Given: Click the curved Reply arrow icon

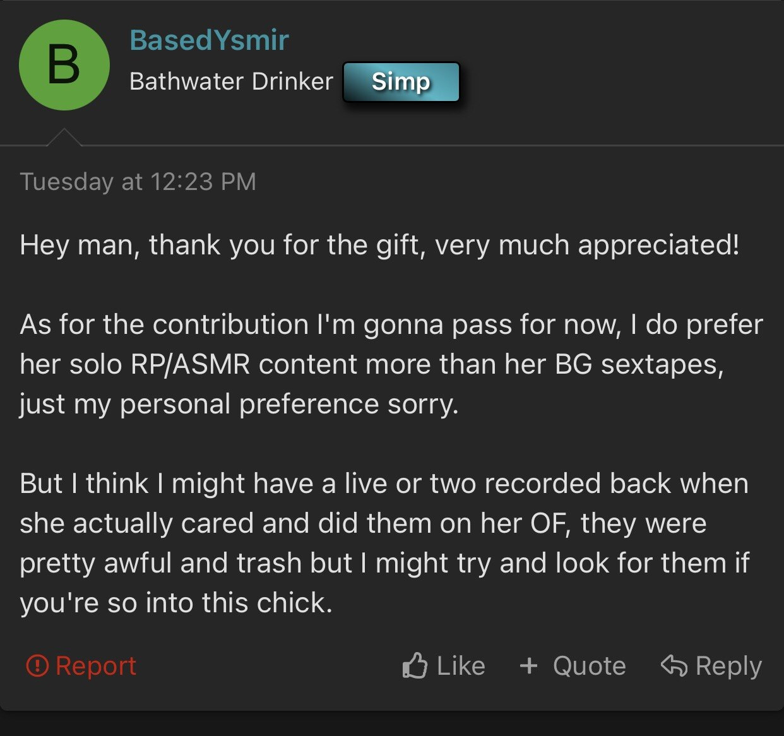Looking at the screenshot, I should click(674, 665).
